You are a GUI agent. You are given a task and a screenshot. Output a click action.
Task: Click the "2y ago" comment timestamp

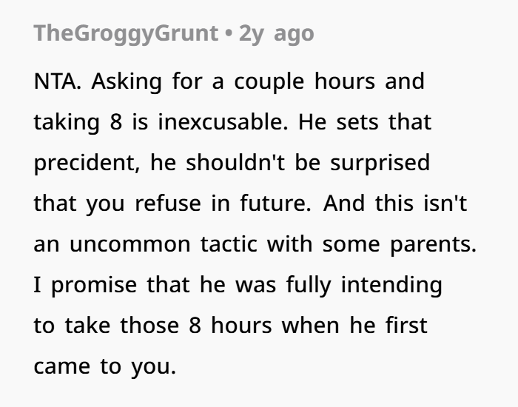(277, 34)
